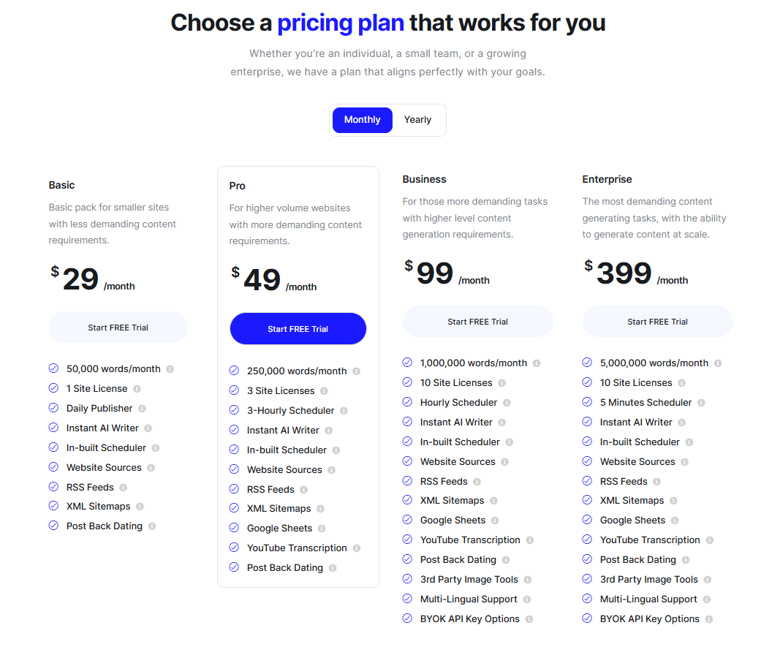761x647 pixels.
Task: Select Monthly billing option
Action: (363, 120)
